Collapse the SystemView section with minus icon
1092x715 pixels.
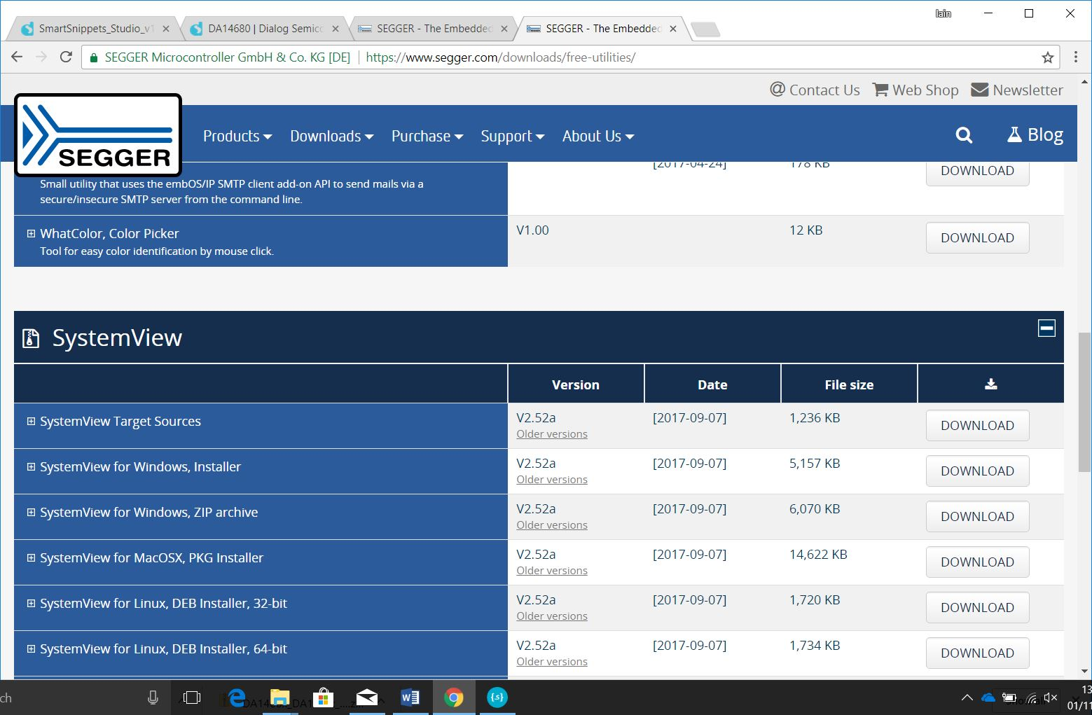coord(1046,328)
